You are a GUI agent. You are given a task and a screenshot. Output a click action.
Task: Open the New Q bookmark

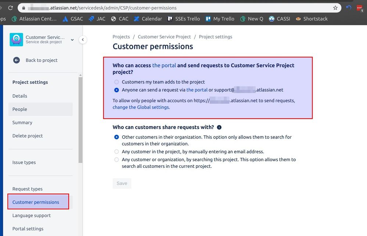tap(252, 19)
